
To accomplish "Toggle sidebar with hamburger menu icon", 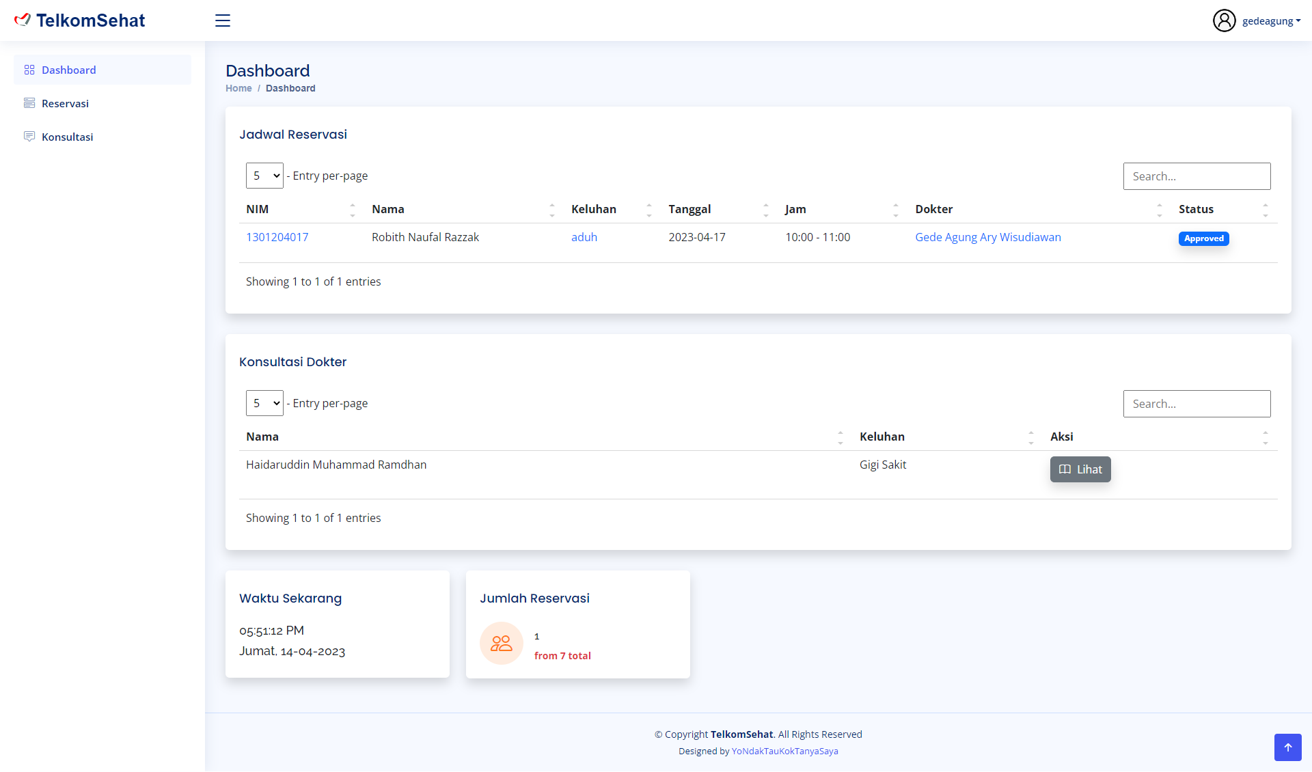I will pos(223,20).
